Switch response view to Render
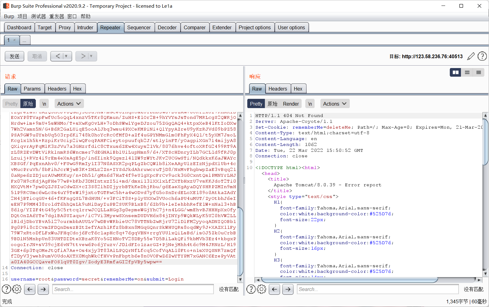The height and width of the screenshot is (307, 489). tap(291, 104)
